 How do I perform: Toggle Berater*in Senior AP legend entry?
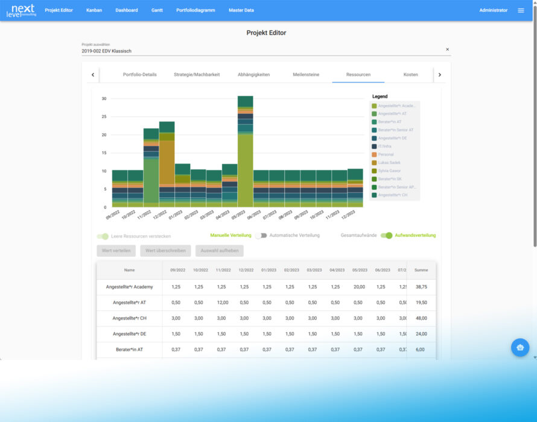click(393, 187)
